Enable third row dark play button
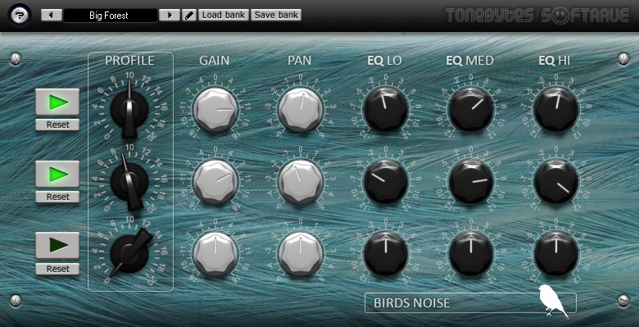Viewport: 639px width, 327px height. [x=57, y=245]
